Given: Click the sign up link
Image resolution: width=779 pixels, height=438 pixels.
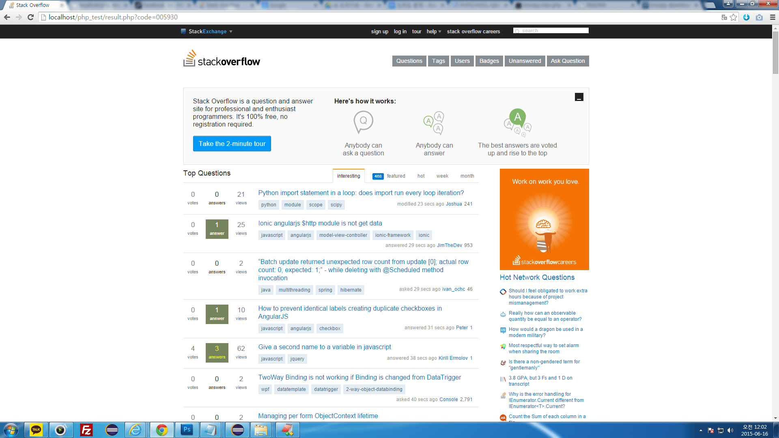Looking at the screenshot, I should click(x=379, y=32).
